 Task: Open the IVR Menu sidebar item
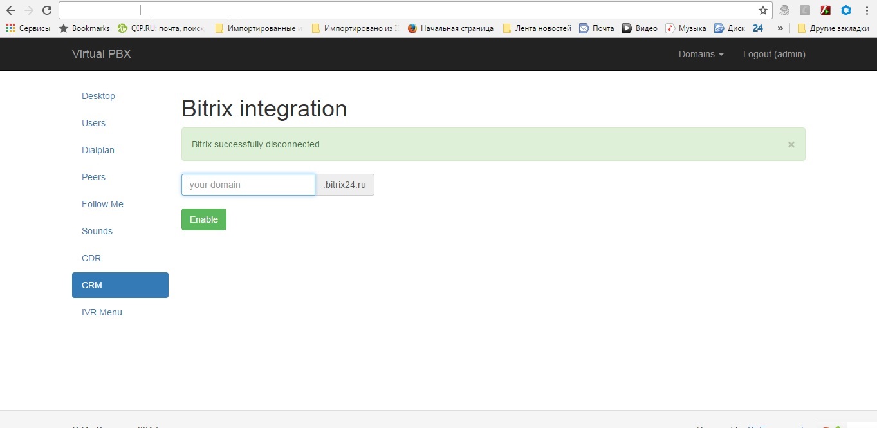point(120,312)
